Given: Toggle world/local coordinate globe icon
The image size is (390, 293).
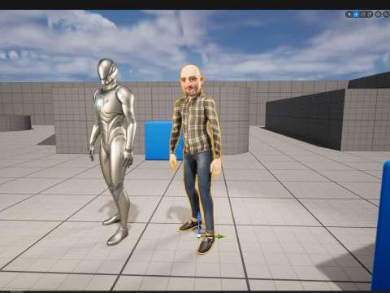Looking at the screenshot, I should pos(378,15).
